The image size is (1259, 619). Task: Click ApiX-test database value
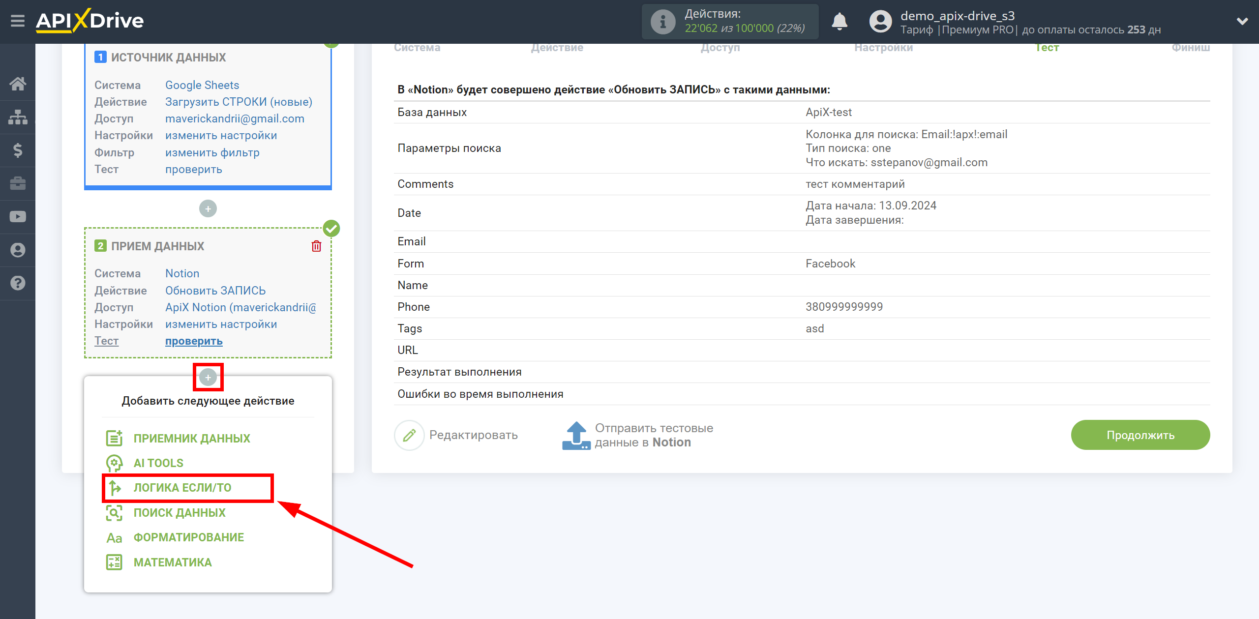[x=829, y=112]
